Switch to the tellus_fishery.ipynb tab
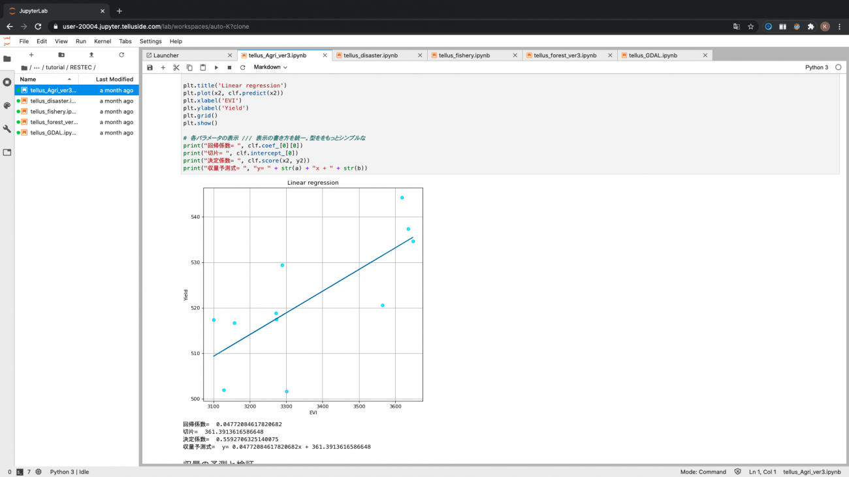Viewport: 849px width, 477px height. pyautogui.click(x=475, y=55)
